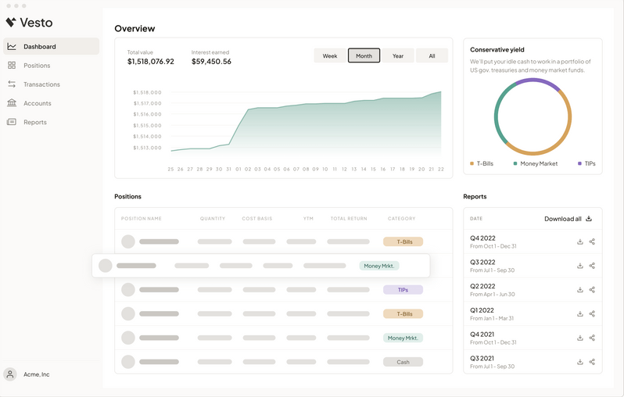Click the Cash category tag
Screen dimensions: 624x397
coord(403,362)
